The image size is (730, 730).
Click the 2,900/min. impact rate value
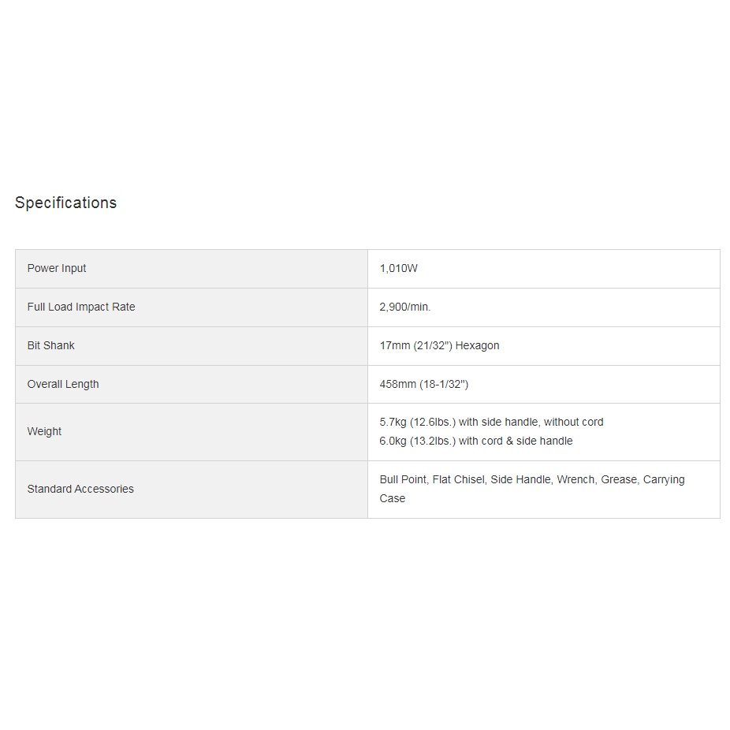tap(404, 307)
